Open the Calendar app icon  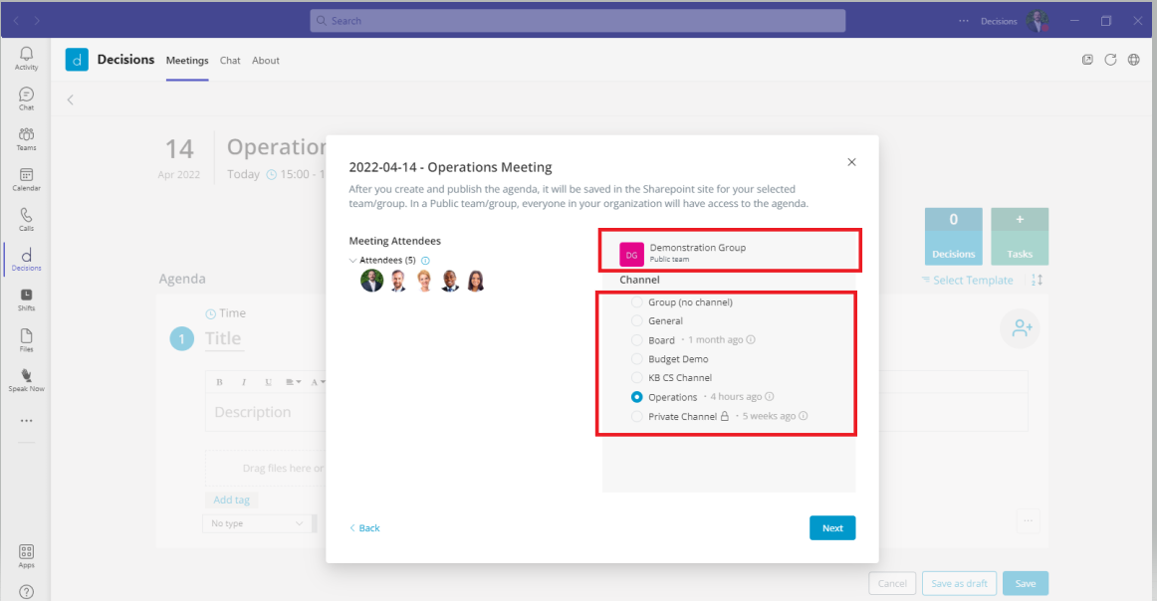click(26, 179)
